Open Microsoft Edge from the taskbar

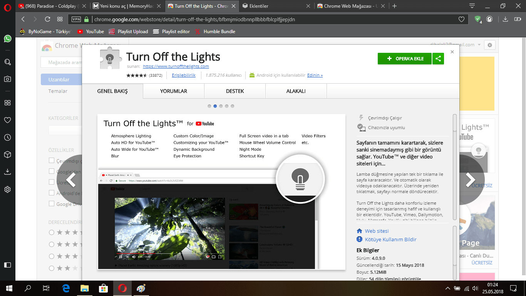(66, 288)
